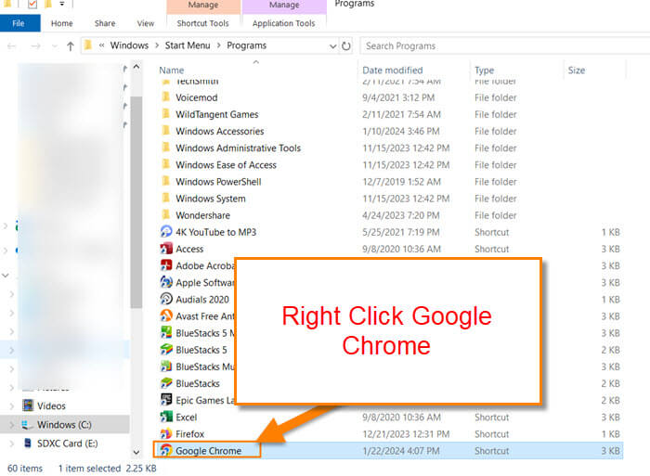The width and height of the screenshot is (650, 476).
Task: Select the Firefox shortcut icon
Action: coord(166,433)
